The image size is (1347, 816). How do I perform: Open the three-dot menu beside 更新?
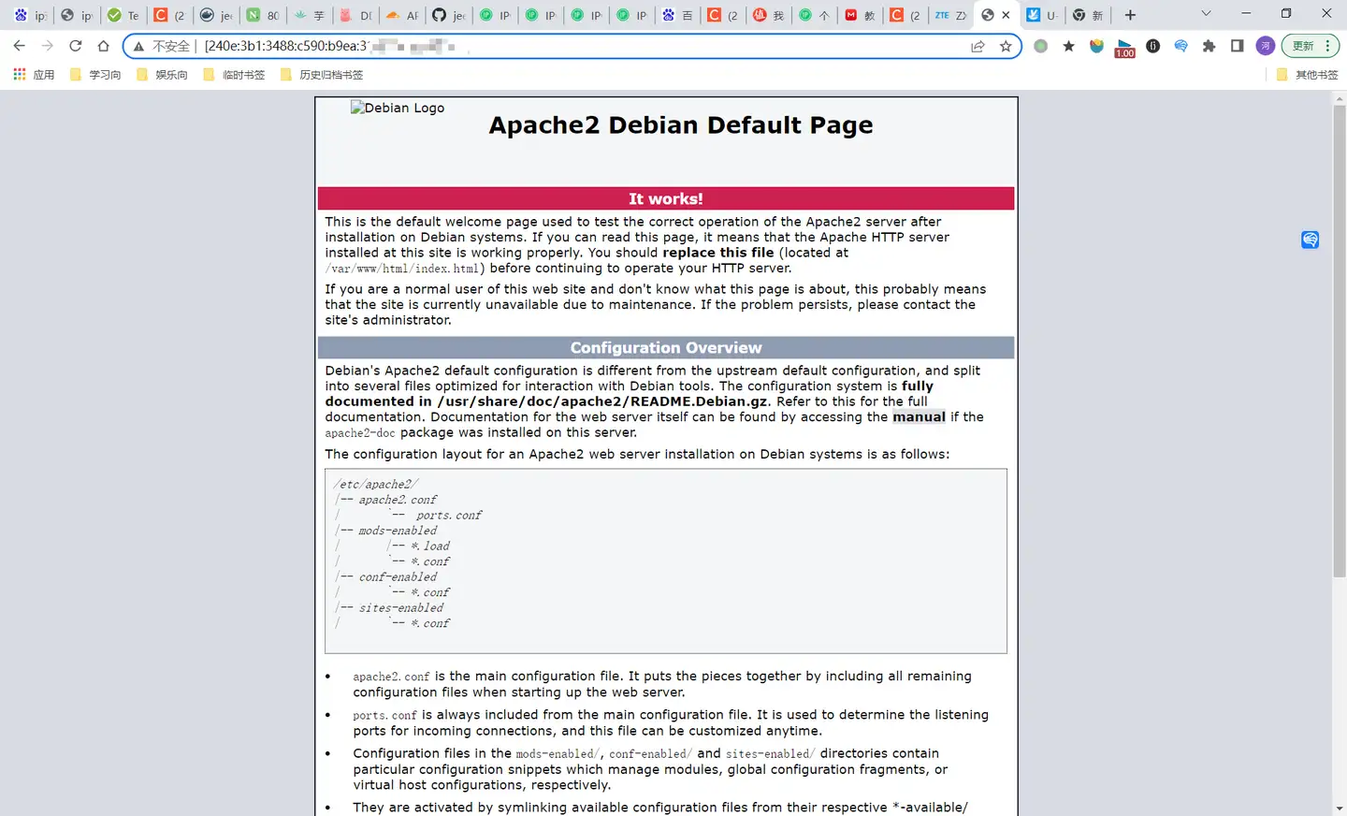point(1328,46)
